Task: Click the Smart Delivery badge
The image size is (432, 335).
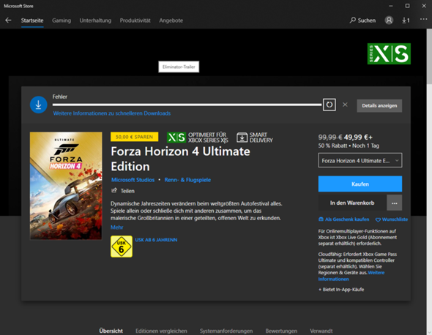Action: pyautogui.click(x=255, y=138)
